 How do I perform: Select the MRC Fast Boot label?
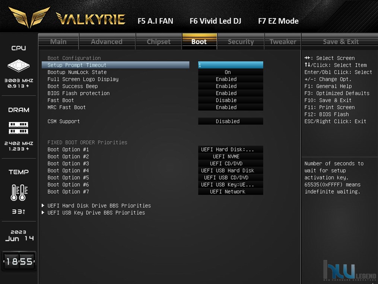click(x=67, y=107)
